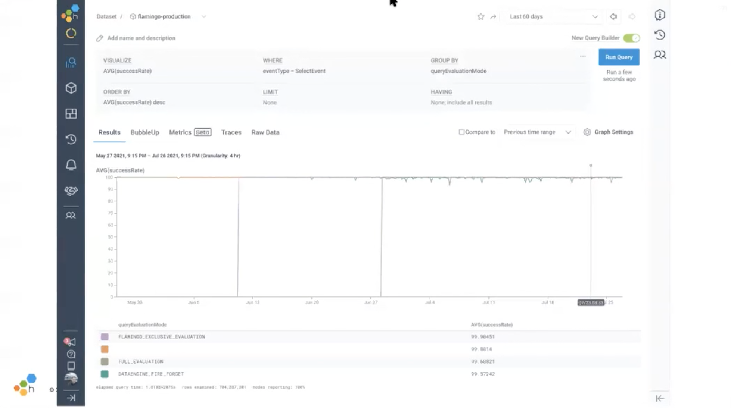The width and height of the screenshot is (731, 408).
Task: Click the Run Query button
Action: click(619, 57)
